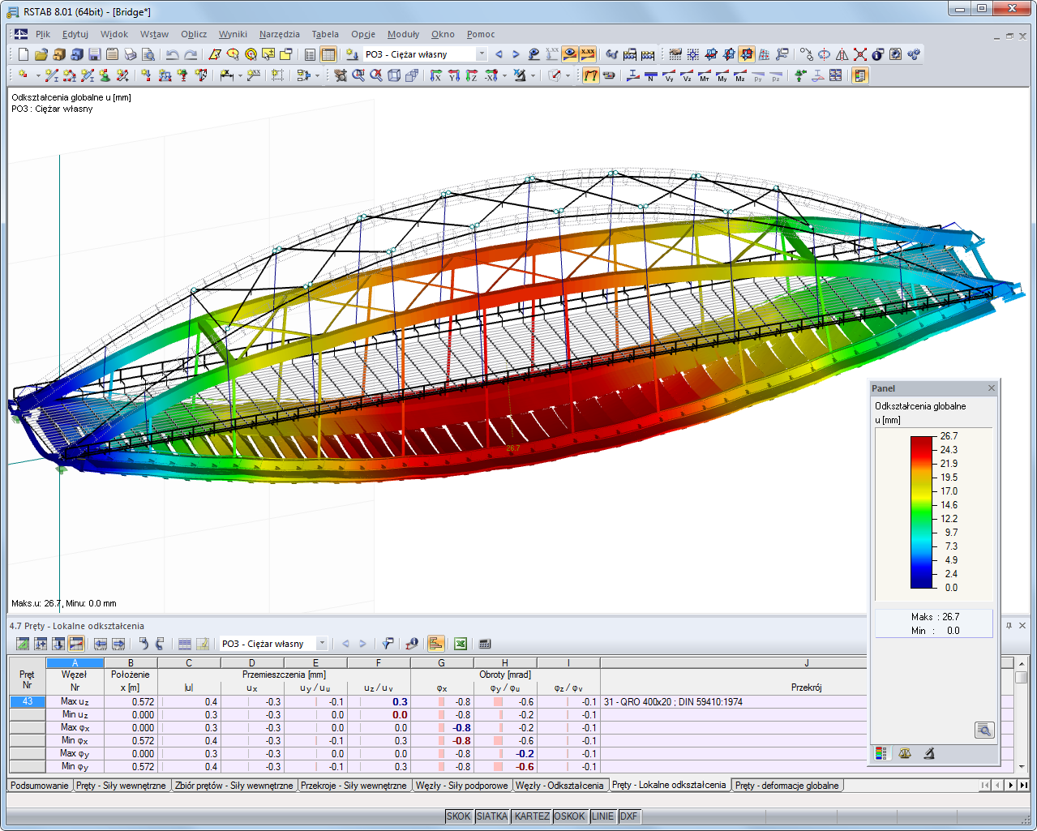Viewport: 1037px width, 831px height.
Task: Open the load case dropdown in table toolbar
Action: click(322, 644)
